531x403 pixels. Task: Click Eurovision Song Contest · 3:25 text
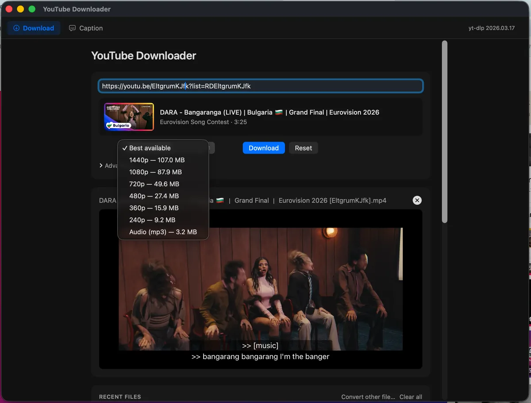point(204,122)
